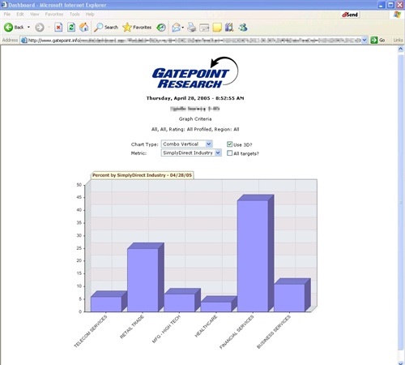Expand the Address bar dropdown arrow

(x=364, y=40)
